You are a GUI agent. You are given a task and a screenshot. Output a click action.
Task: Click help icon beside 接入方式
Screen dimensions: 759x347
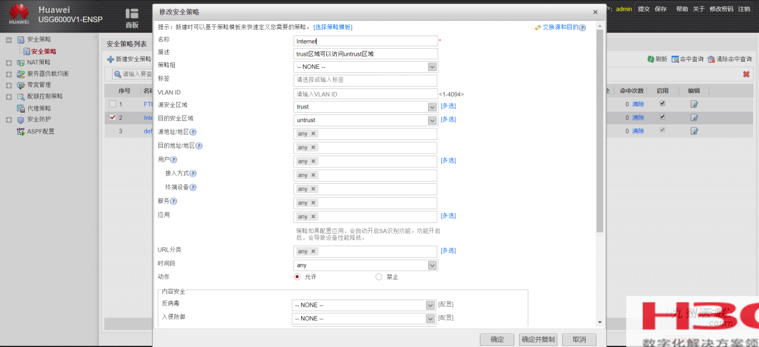point(193,174)
